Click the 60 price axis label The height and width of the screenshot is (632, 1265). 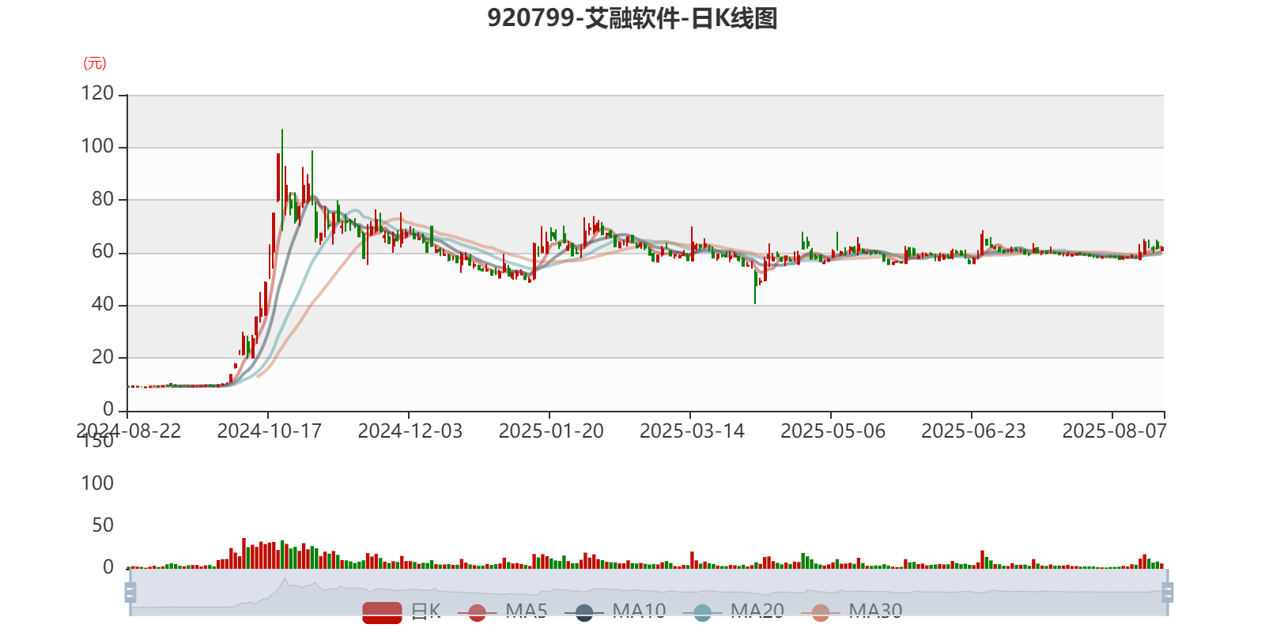[x=103, y=251]
